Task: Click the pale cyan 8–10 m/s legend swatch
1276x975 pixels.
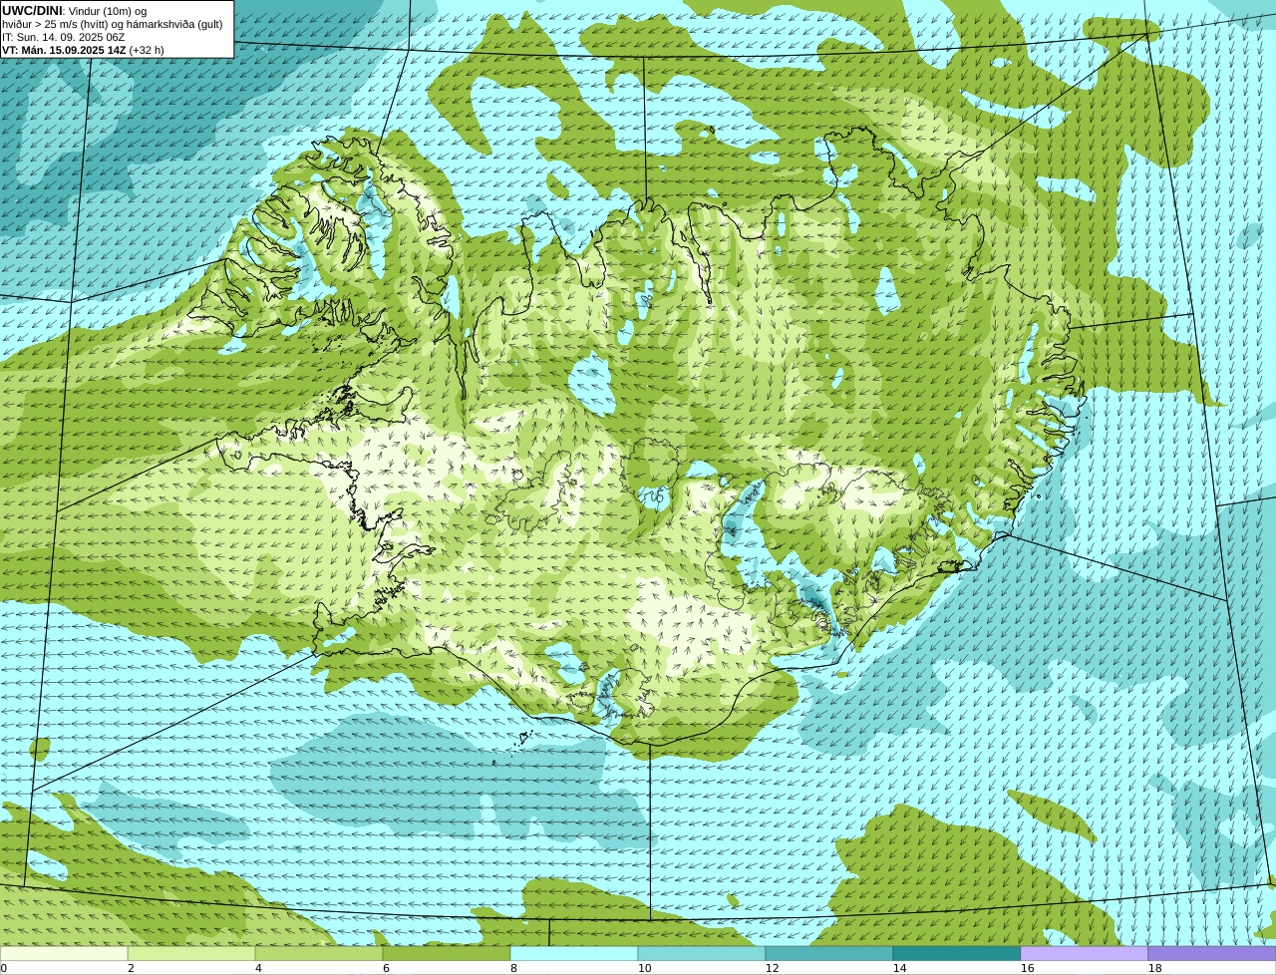Action: coord(574,953)
